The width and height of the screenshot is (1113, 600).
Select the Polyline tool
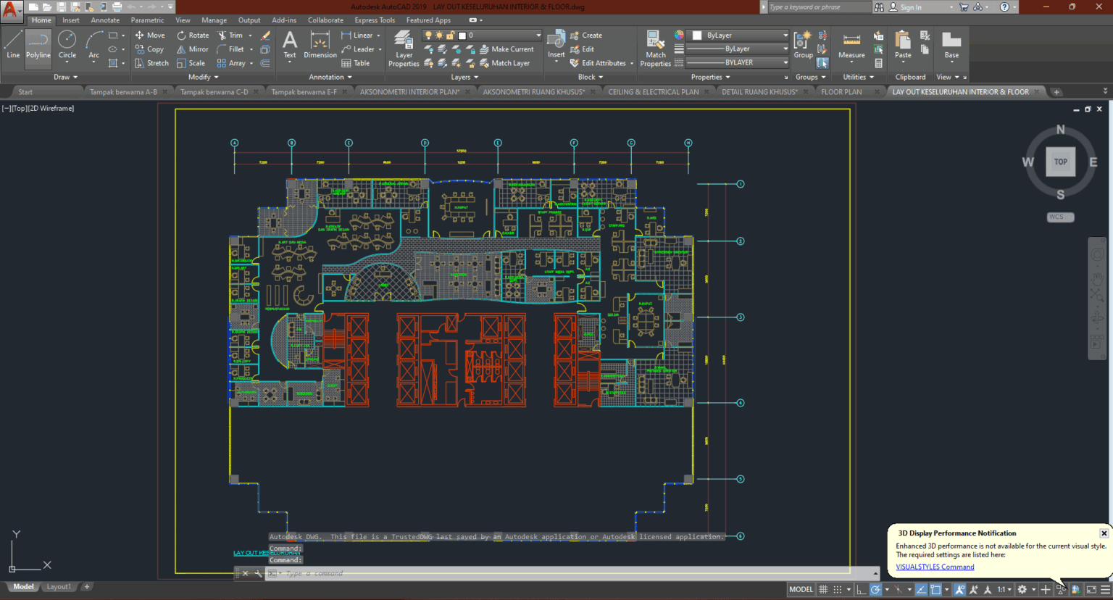[38, 43]
